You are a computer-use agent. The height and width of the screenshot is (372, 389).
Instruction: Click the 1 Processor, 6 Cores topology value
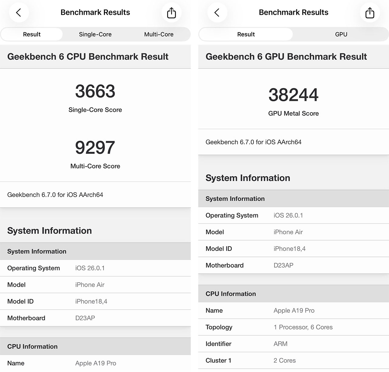click(303, 327)
